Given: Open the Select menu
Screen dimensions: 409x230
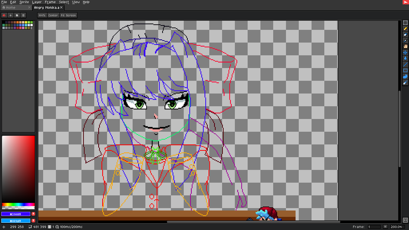Looking at the screenshot, I should pos(64,2).
